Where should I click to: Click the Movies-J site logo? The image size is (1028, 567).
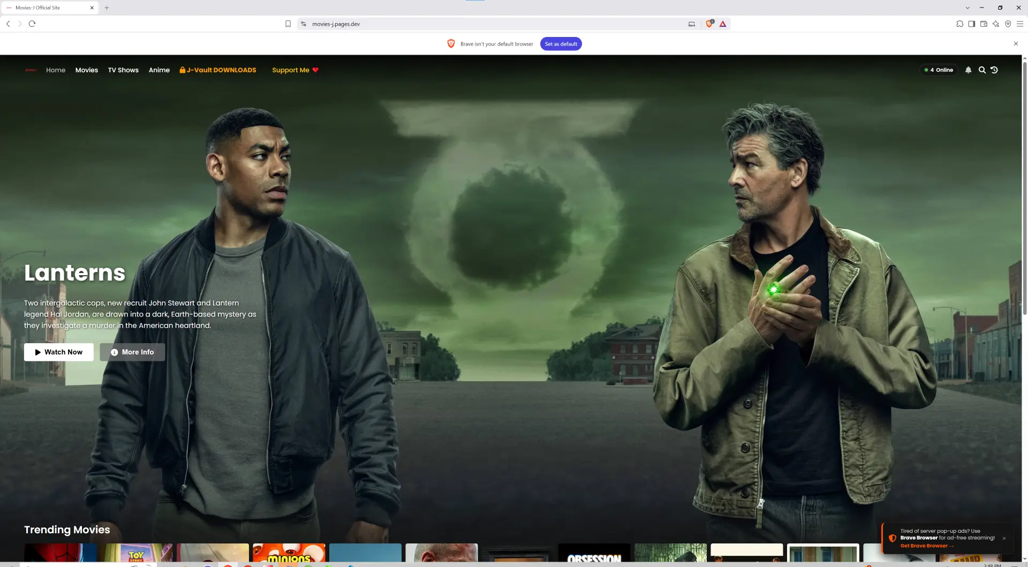(x=31, y=70)
